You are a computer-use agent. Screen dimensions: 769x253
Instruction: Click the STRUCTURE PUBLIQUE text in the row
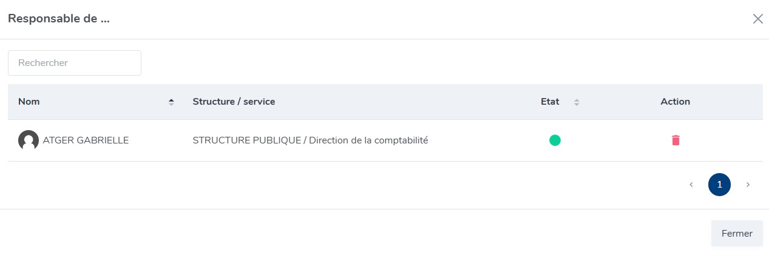pyautogui.click(x=246, y=140)
